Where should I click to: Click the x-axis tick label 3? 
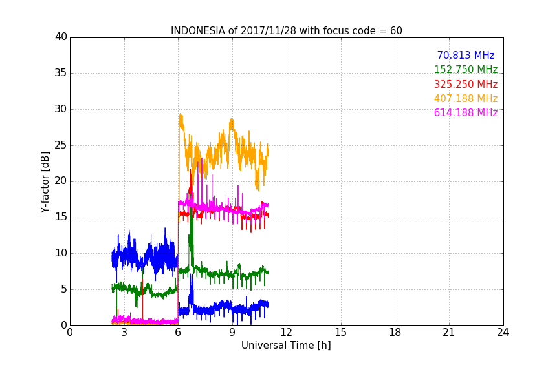(x=124, y=333)
